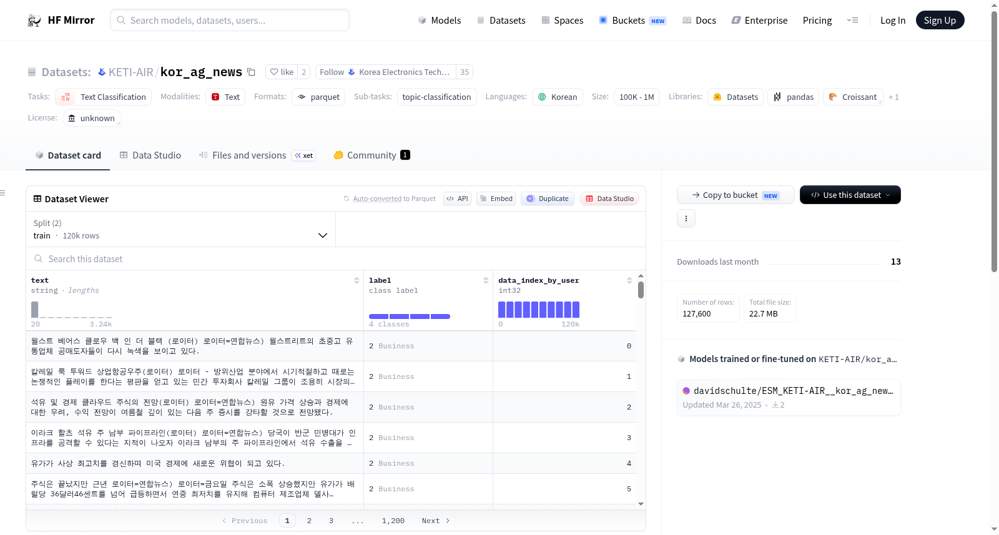Show the +1 more libraries
The height and width of the screenshot is (535, 999).
coord(893,97)
